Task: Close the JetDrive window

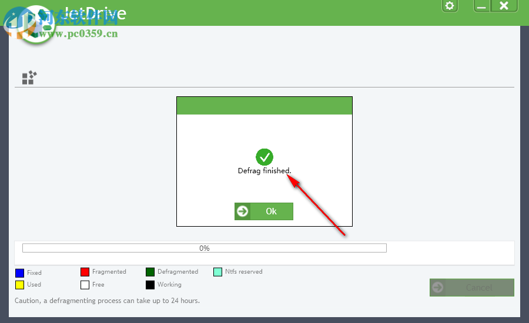Action: pos(504,6)
